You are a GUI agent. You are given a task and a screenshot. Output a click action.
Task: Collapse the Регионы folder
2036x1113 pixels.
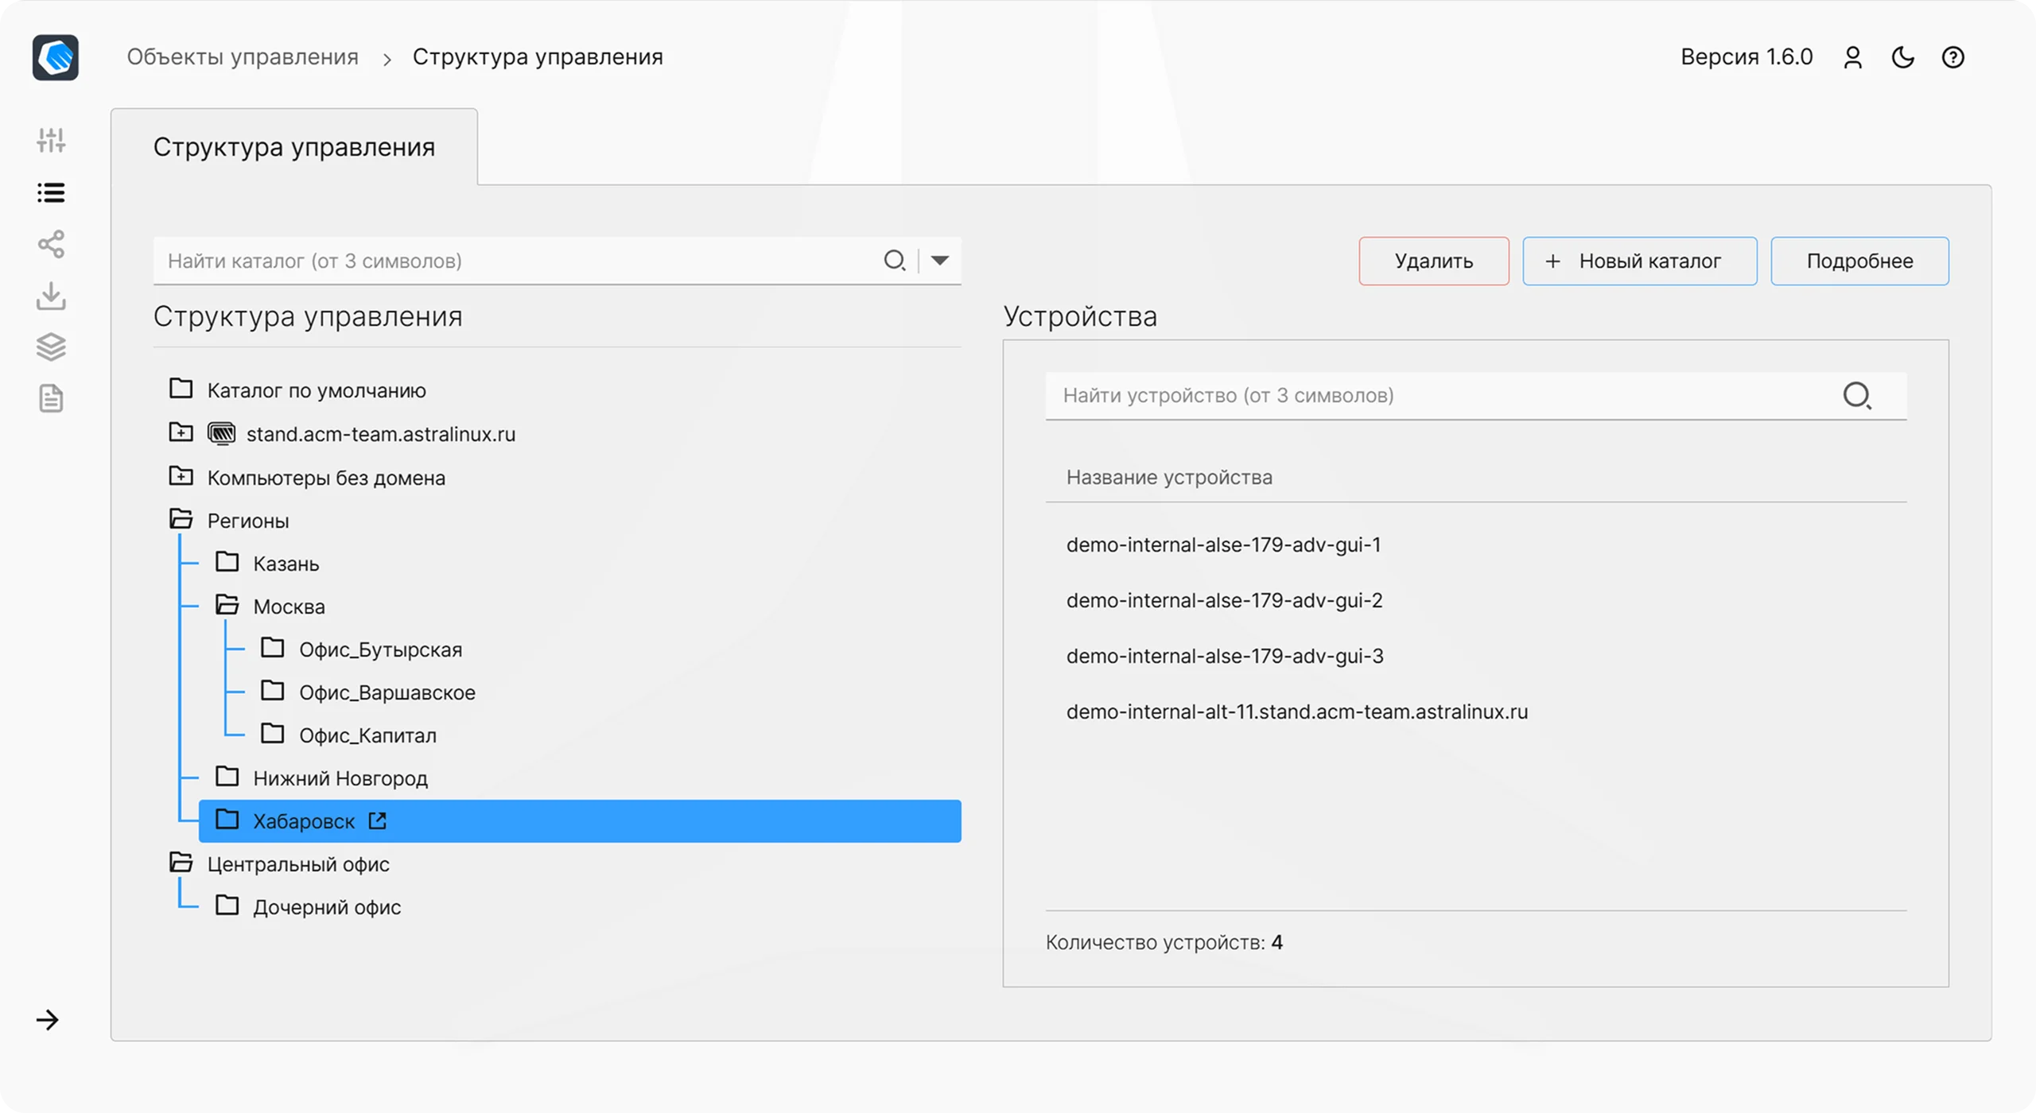pos(181,519)
